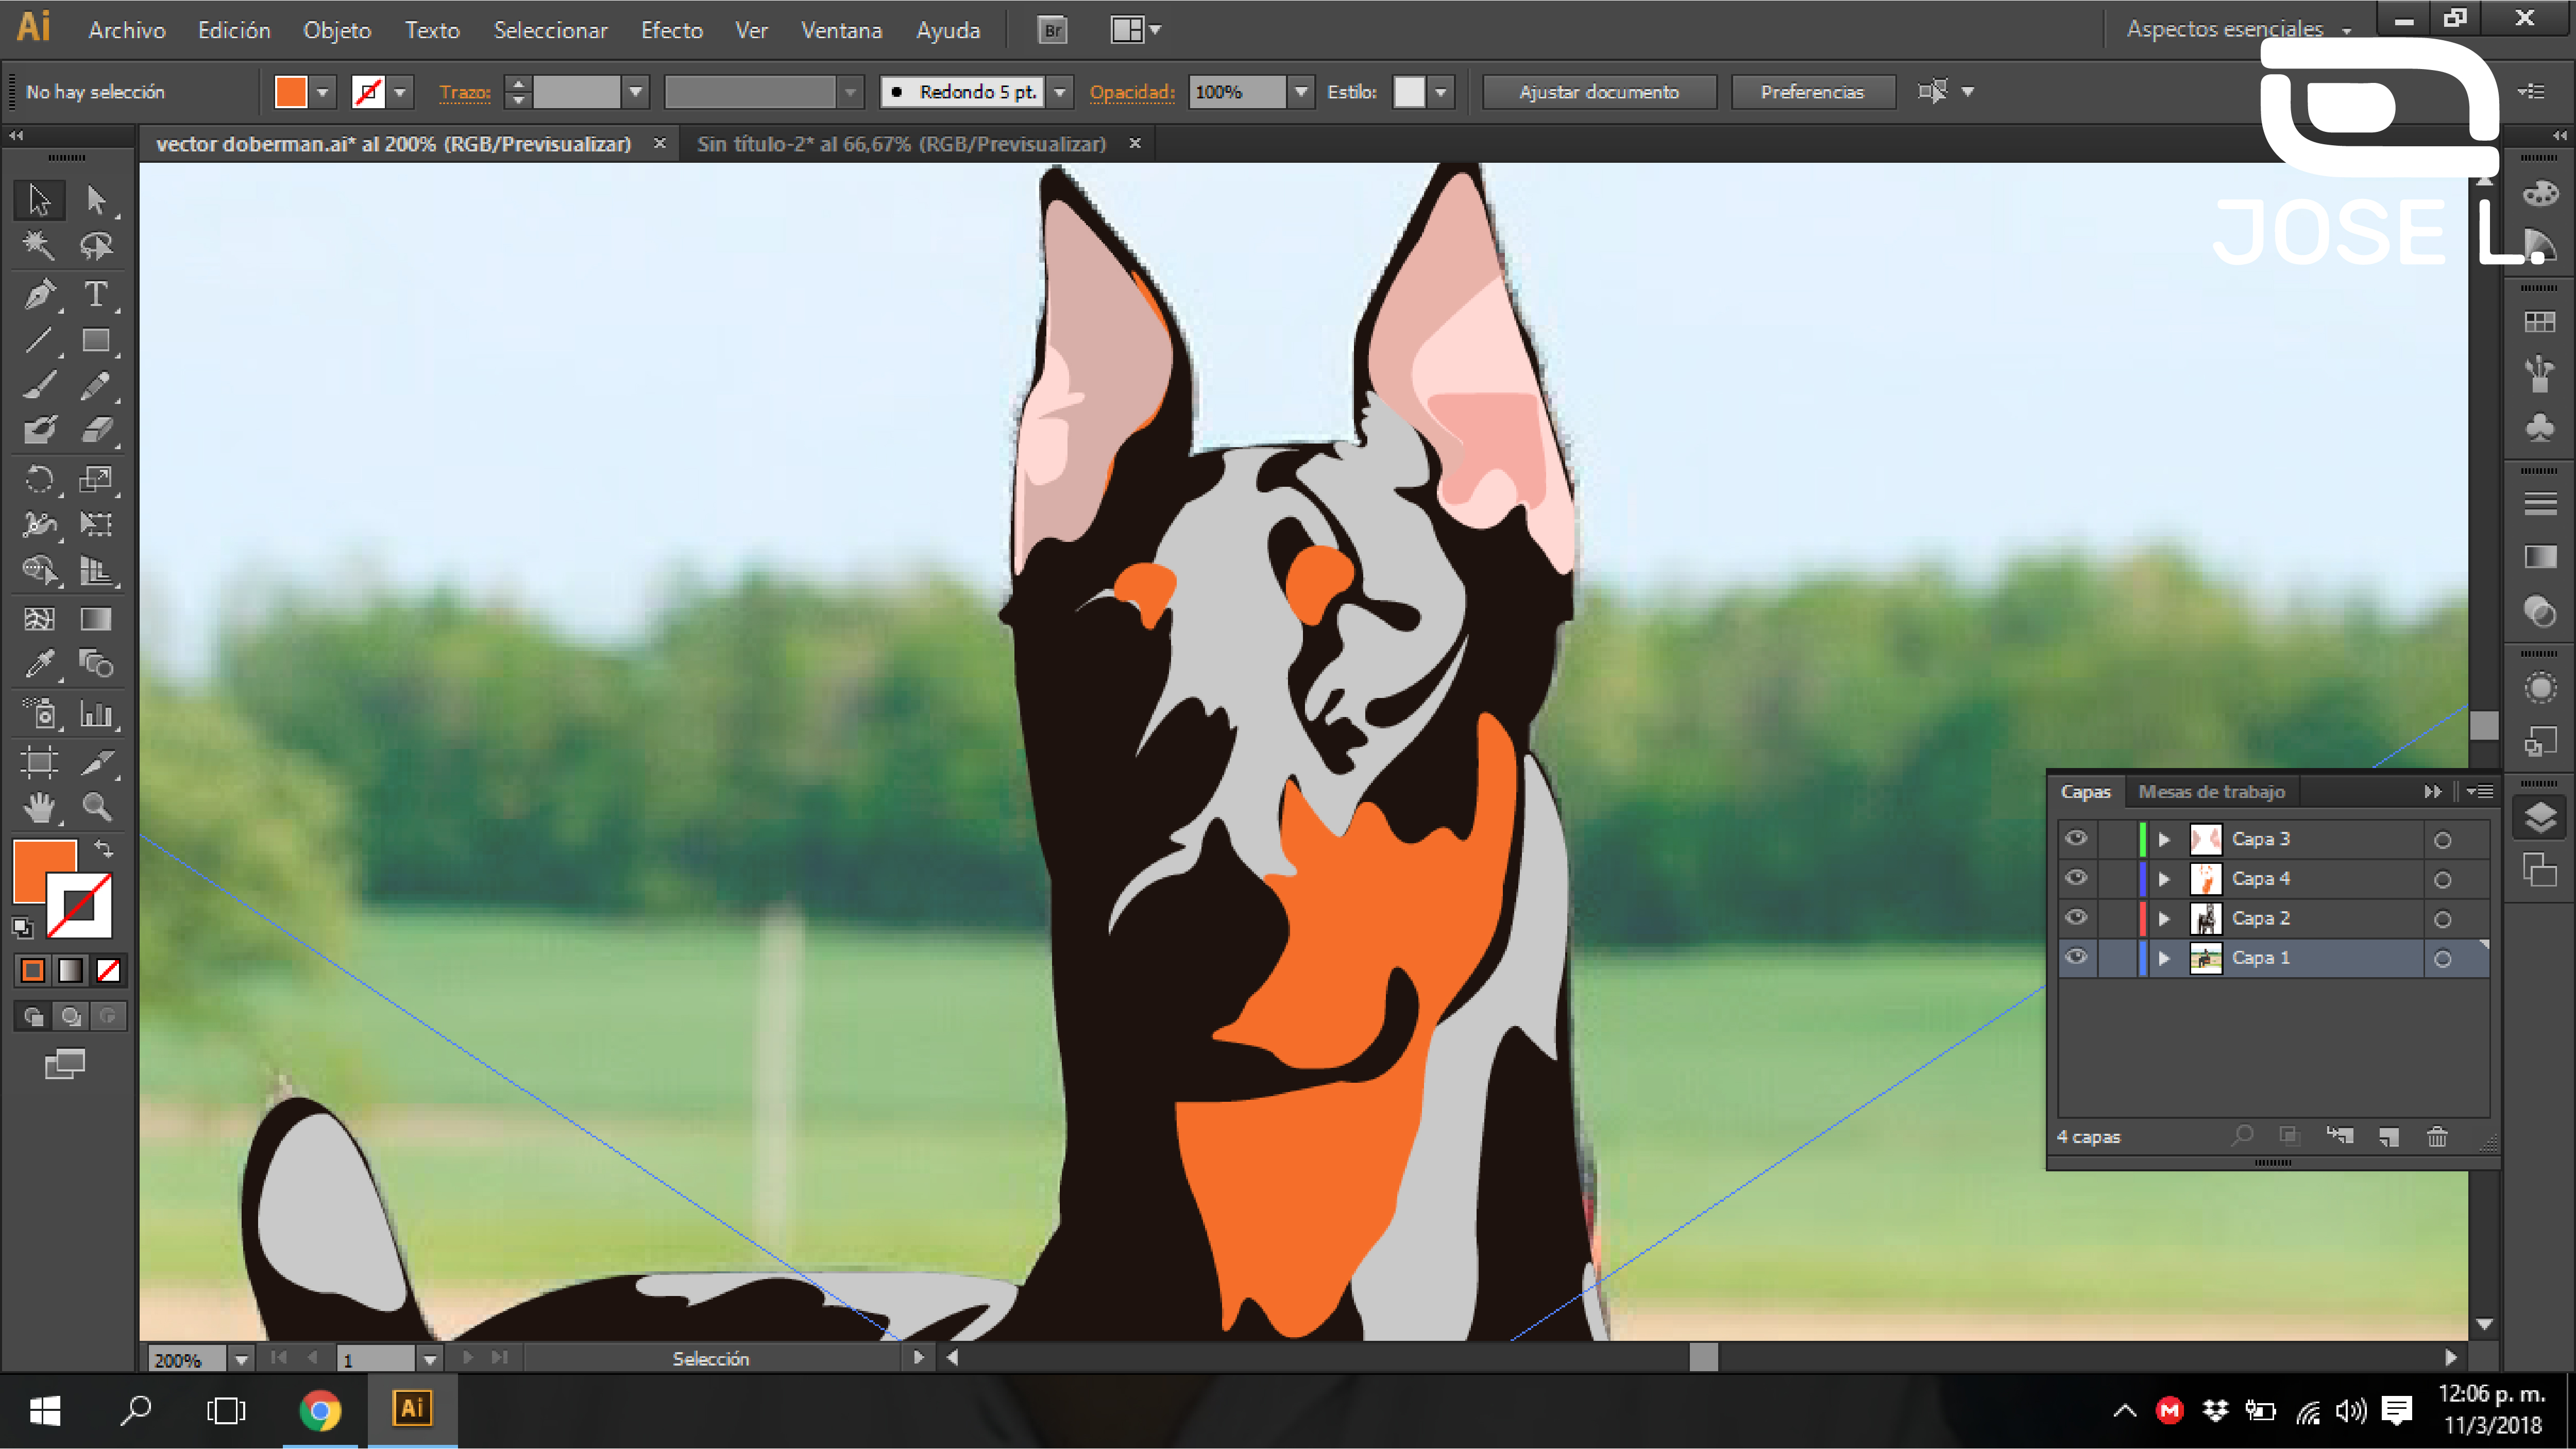2576x1449 pixels.
Task: Hide the Capa 1 layer
Action: 2076,957
